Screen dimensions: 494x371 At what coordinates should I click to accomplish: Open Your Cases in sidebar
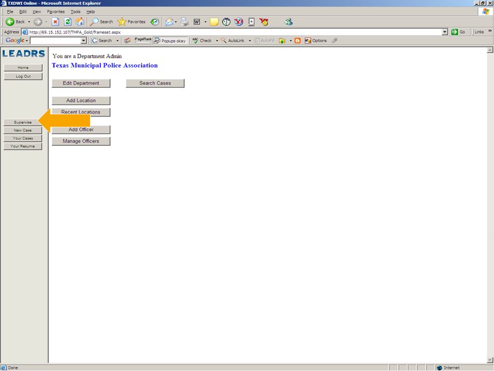[x=23, y=138]
